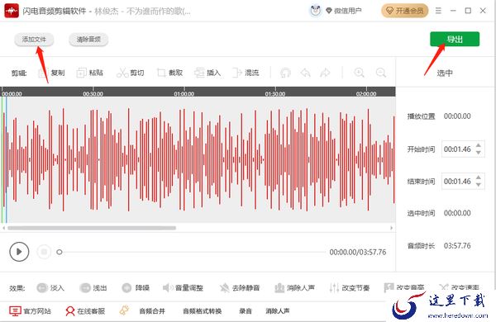Select the 粘贴 paste tool

[90, 73]
